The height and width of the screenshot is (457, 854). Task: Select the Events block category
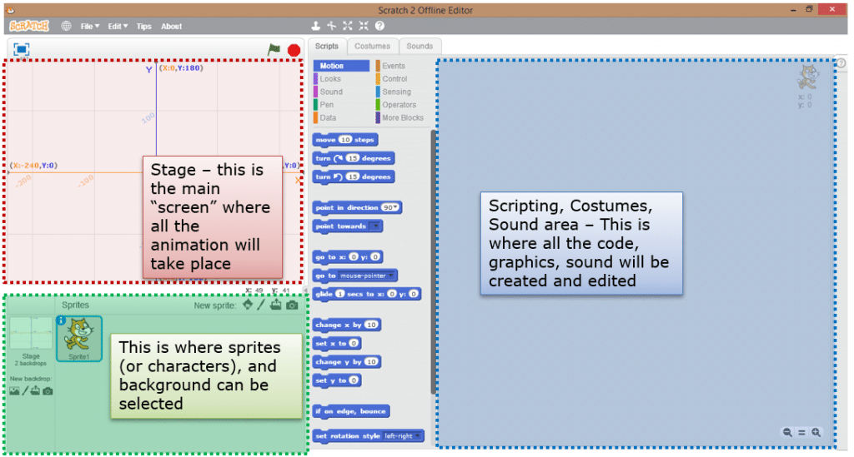[x=394, y=66]
